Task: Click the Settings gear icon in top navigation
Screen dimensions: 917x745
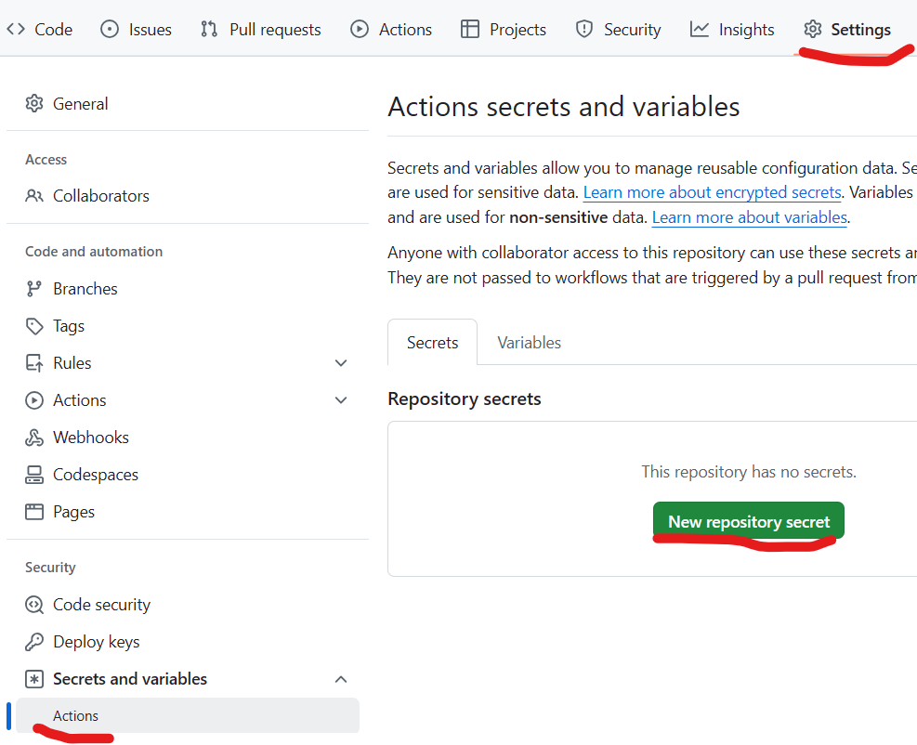Action: coord(812,29)
